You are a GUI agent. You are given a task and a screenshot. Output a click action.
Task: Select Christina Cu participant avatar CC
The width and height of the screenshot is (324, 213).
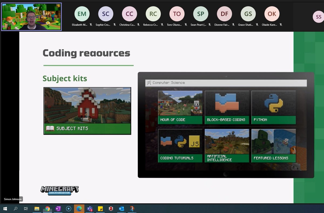(129, 14)
